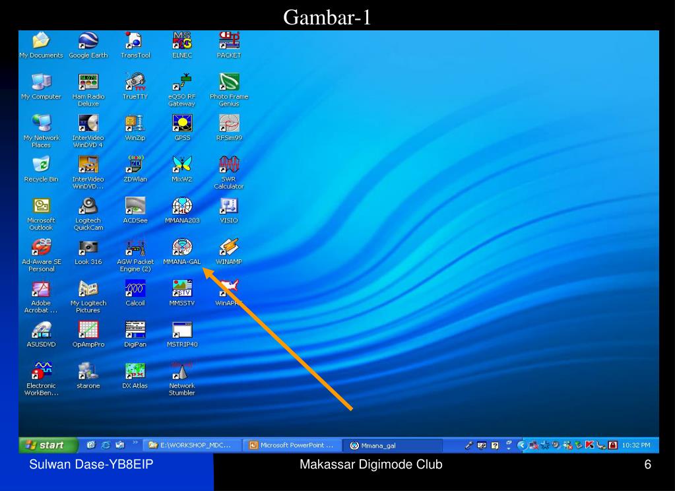675x491 pixels.
Task: Open the My Documents desktop icon
Action: (x=41, y=46)
